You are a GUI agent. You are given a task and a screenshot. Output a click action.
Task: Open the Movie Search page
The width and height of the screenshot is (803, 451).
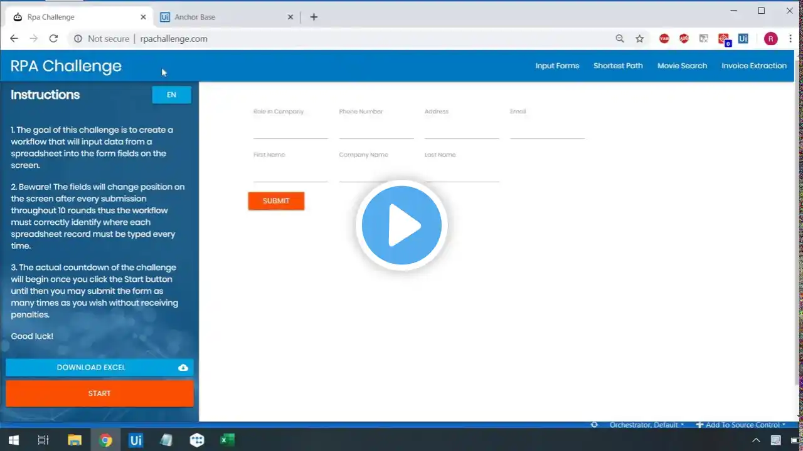(682, 66)
